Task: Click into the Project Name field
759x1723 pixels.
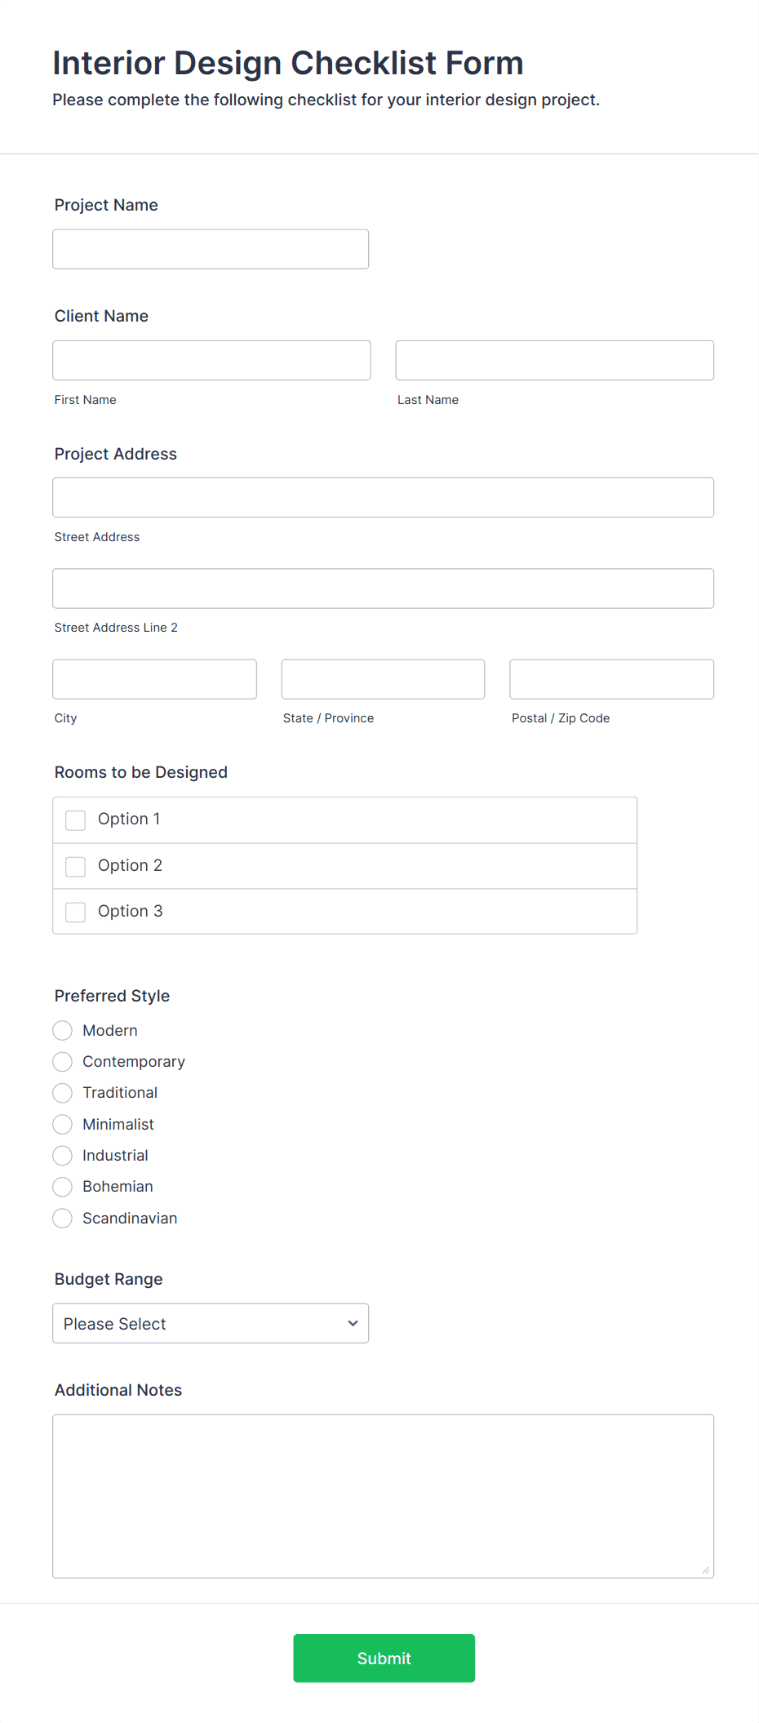Action: tap(211, 249)
